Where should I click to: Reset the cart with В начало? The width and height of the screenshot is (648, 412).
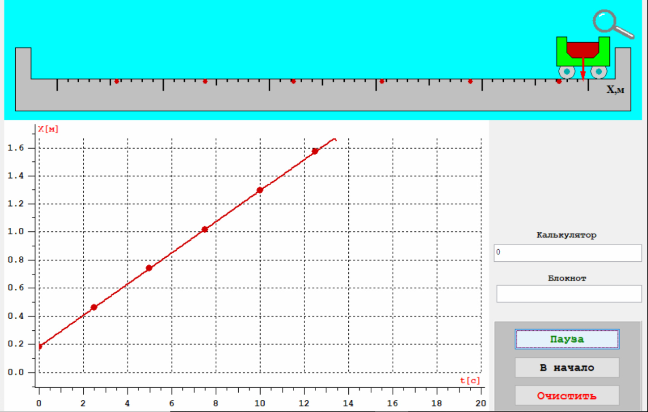[x=567, y=367]
